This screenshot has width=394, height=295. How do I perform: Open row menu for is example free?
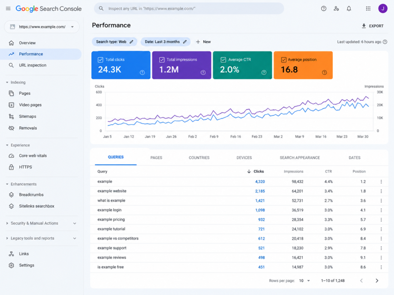point(381,267)
